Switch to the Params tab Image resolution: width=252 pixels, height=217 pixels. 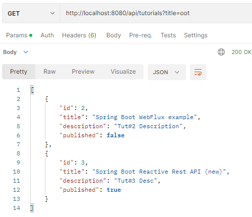click(19, 35)
